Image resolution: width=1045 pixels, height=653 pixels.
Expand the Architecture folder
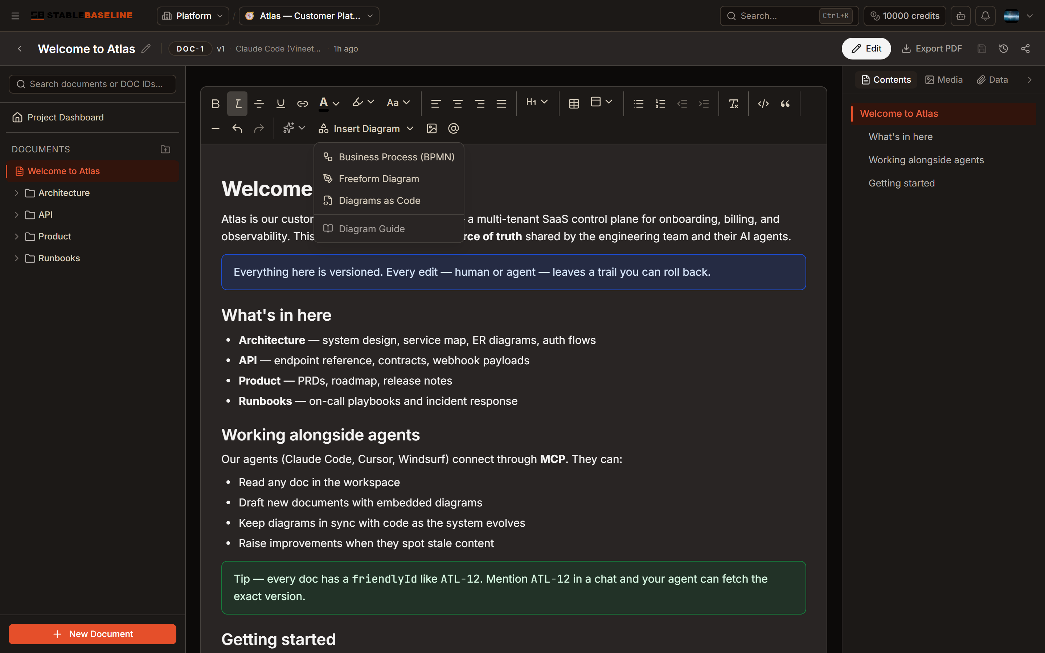(16, 193)
